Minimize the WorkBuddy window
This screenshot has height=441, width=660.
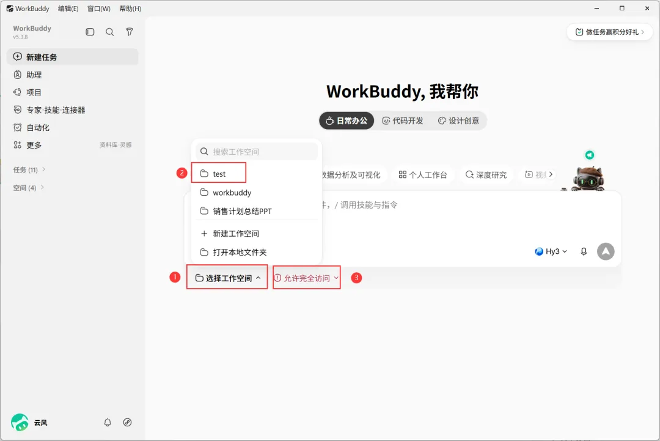[596, 9]
